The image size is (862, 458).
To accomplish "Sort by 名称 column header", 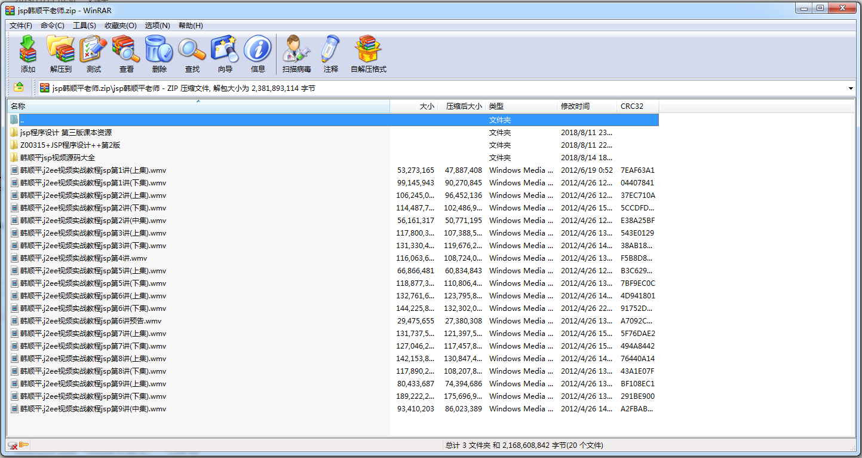I will (198, 106).
